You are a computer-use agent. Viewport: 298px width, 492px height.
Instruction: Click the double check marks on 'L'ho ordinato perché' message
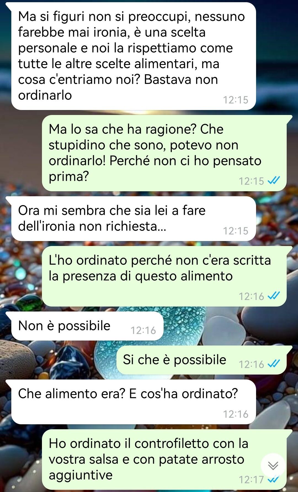click(274, 296)
